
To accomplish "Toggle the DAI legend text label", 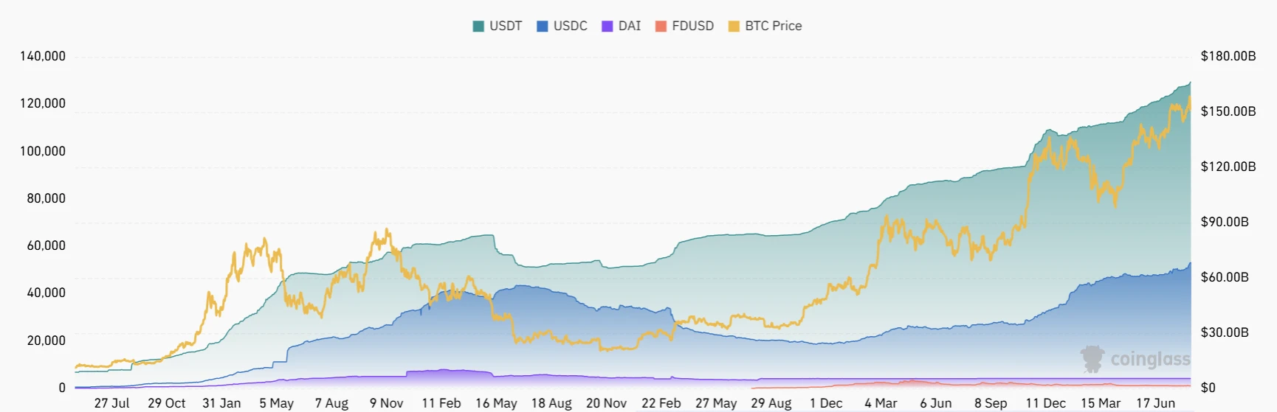I will 630,26.
